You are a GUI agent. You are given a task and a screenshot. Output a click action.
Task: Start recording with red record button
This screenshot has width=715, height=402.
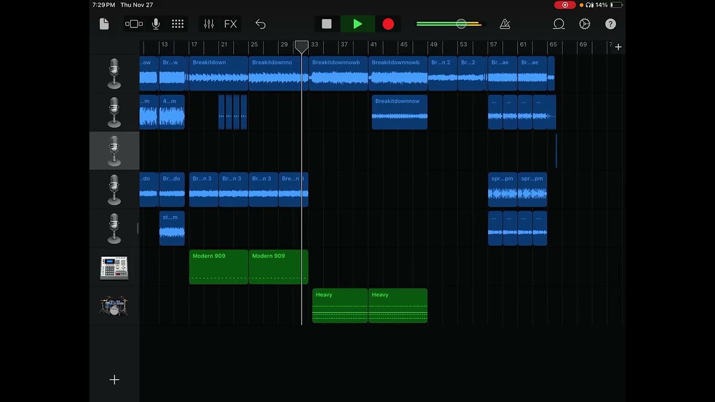tap(388, 24)
